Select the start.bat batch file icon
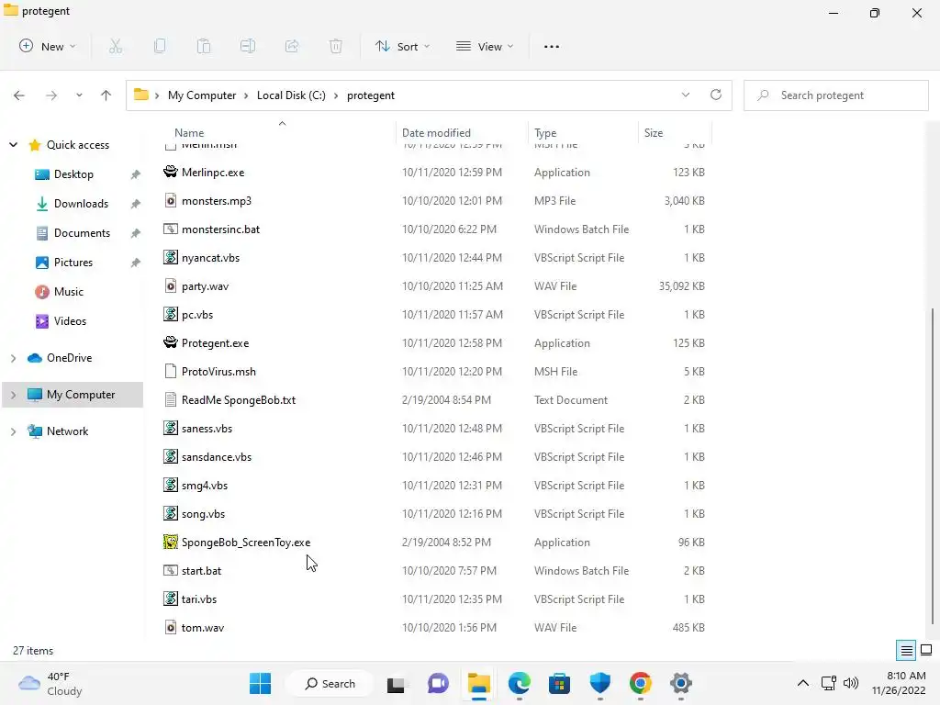Image resolution: width=940 pixels, height=705 pixels. coord(170,571)
